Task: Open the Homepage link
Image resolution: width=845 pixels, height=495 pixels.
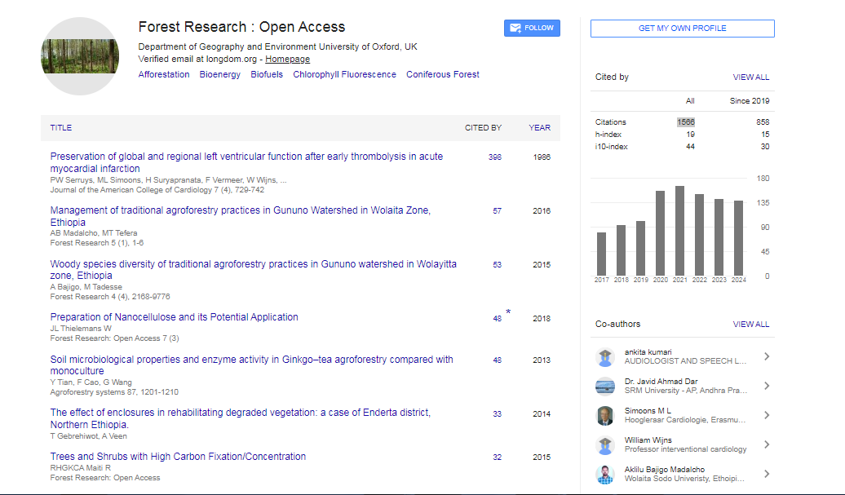Action: click(287, 60)
